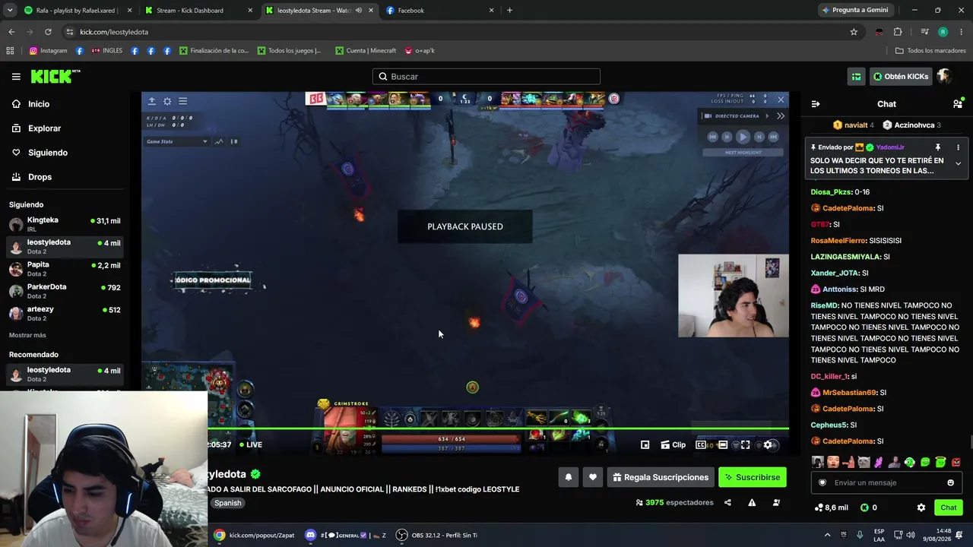Report the stream with the warning icon

(752, 503)
